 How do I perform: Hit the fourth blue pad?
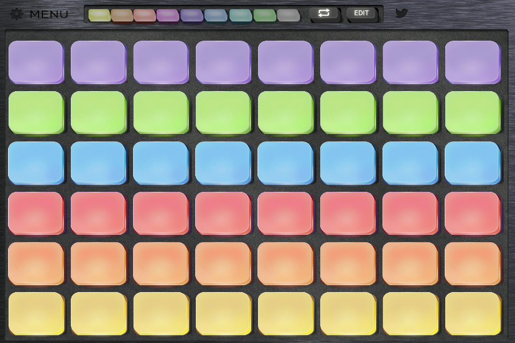point(223,163)
